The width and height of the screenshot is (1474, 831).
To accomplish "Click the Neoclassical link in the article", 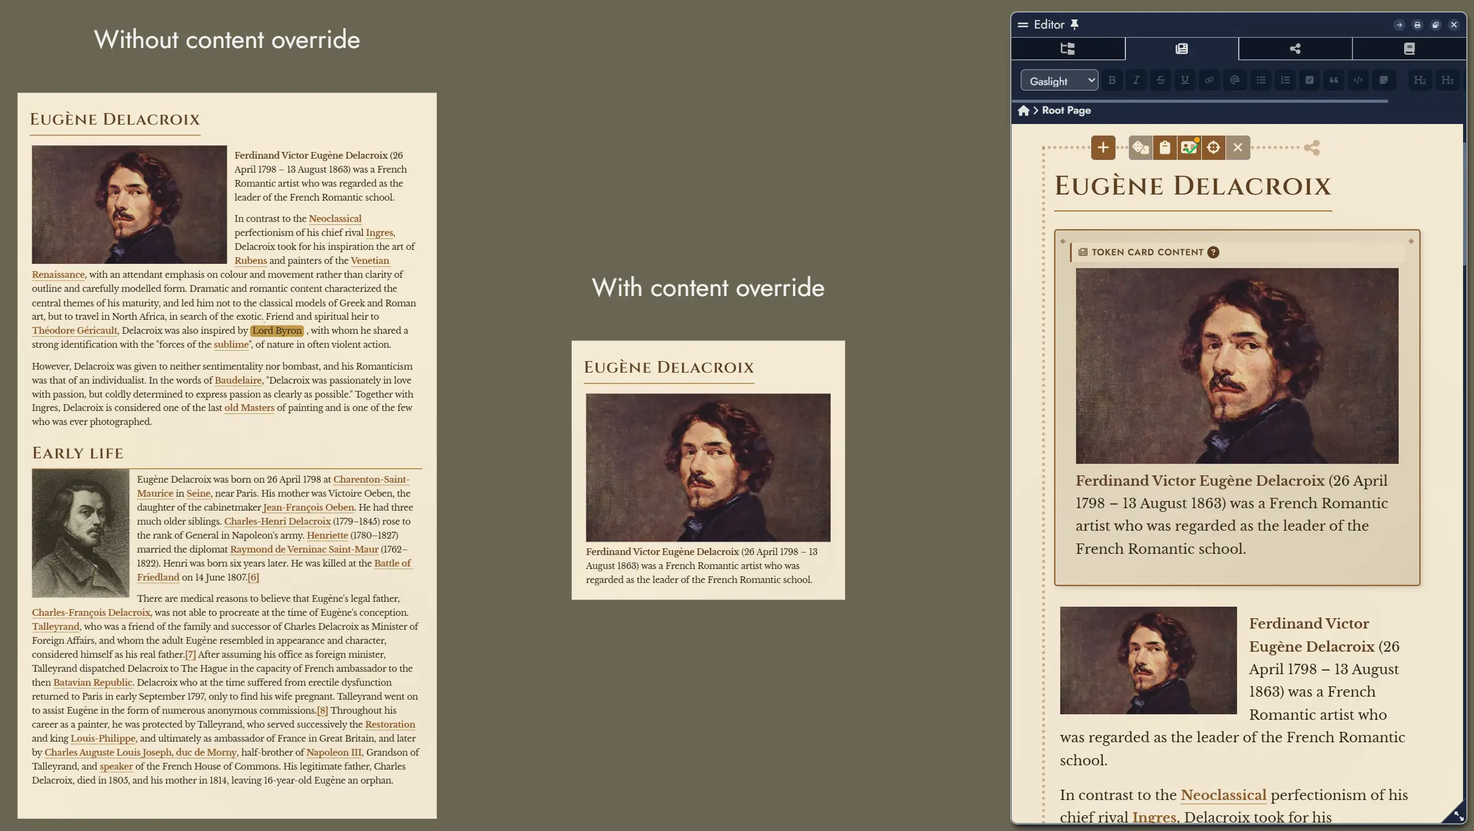I will pyautogui.click(x=334, y=218).
